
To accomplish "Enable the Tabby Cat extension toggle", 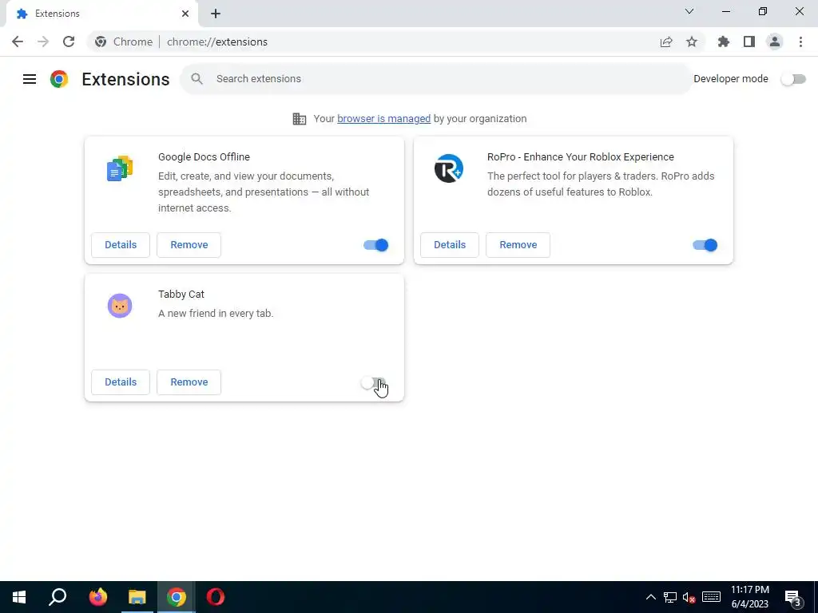I will (x=373, y=383).
